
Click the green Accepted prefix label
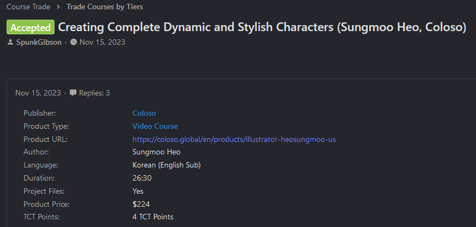(x=31, y=27)
